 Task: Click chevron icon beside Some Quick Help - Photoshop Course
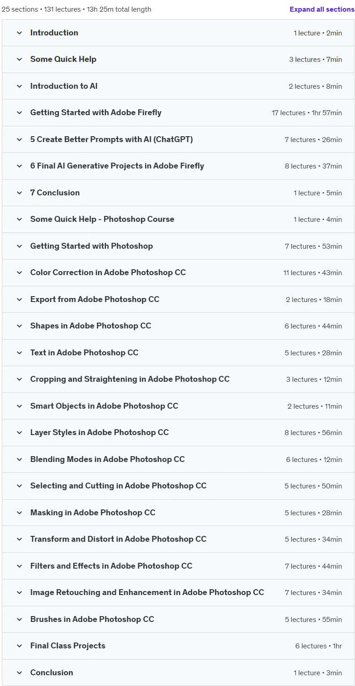pos(19,219)
